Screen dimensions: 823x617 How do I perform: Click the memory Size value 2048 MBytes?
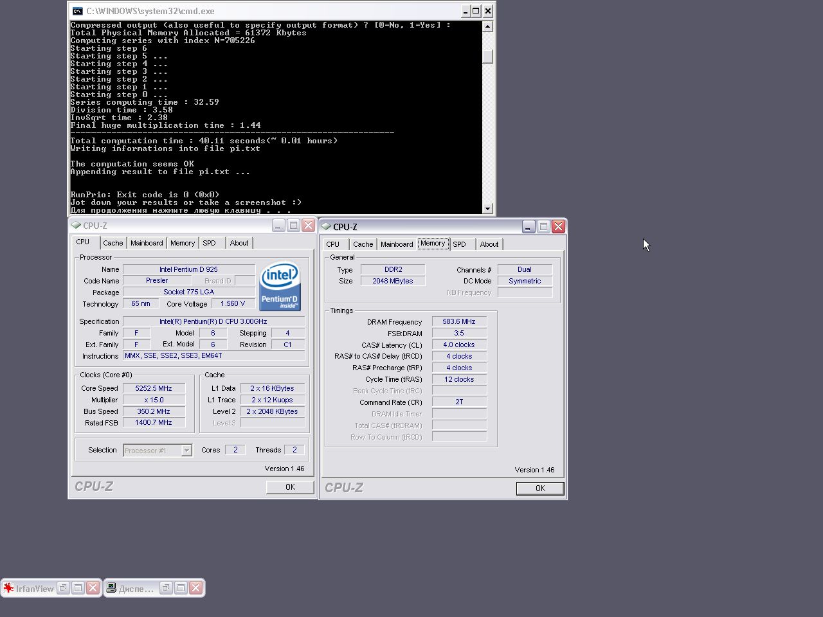[x=393, y=281]
